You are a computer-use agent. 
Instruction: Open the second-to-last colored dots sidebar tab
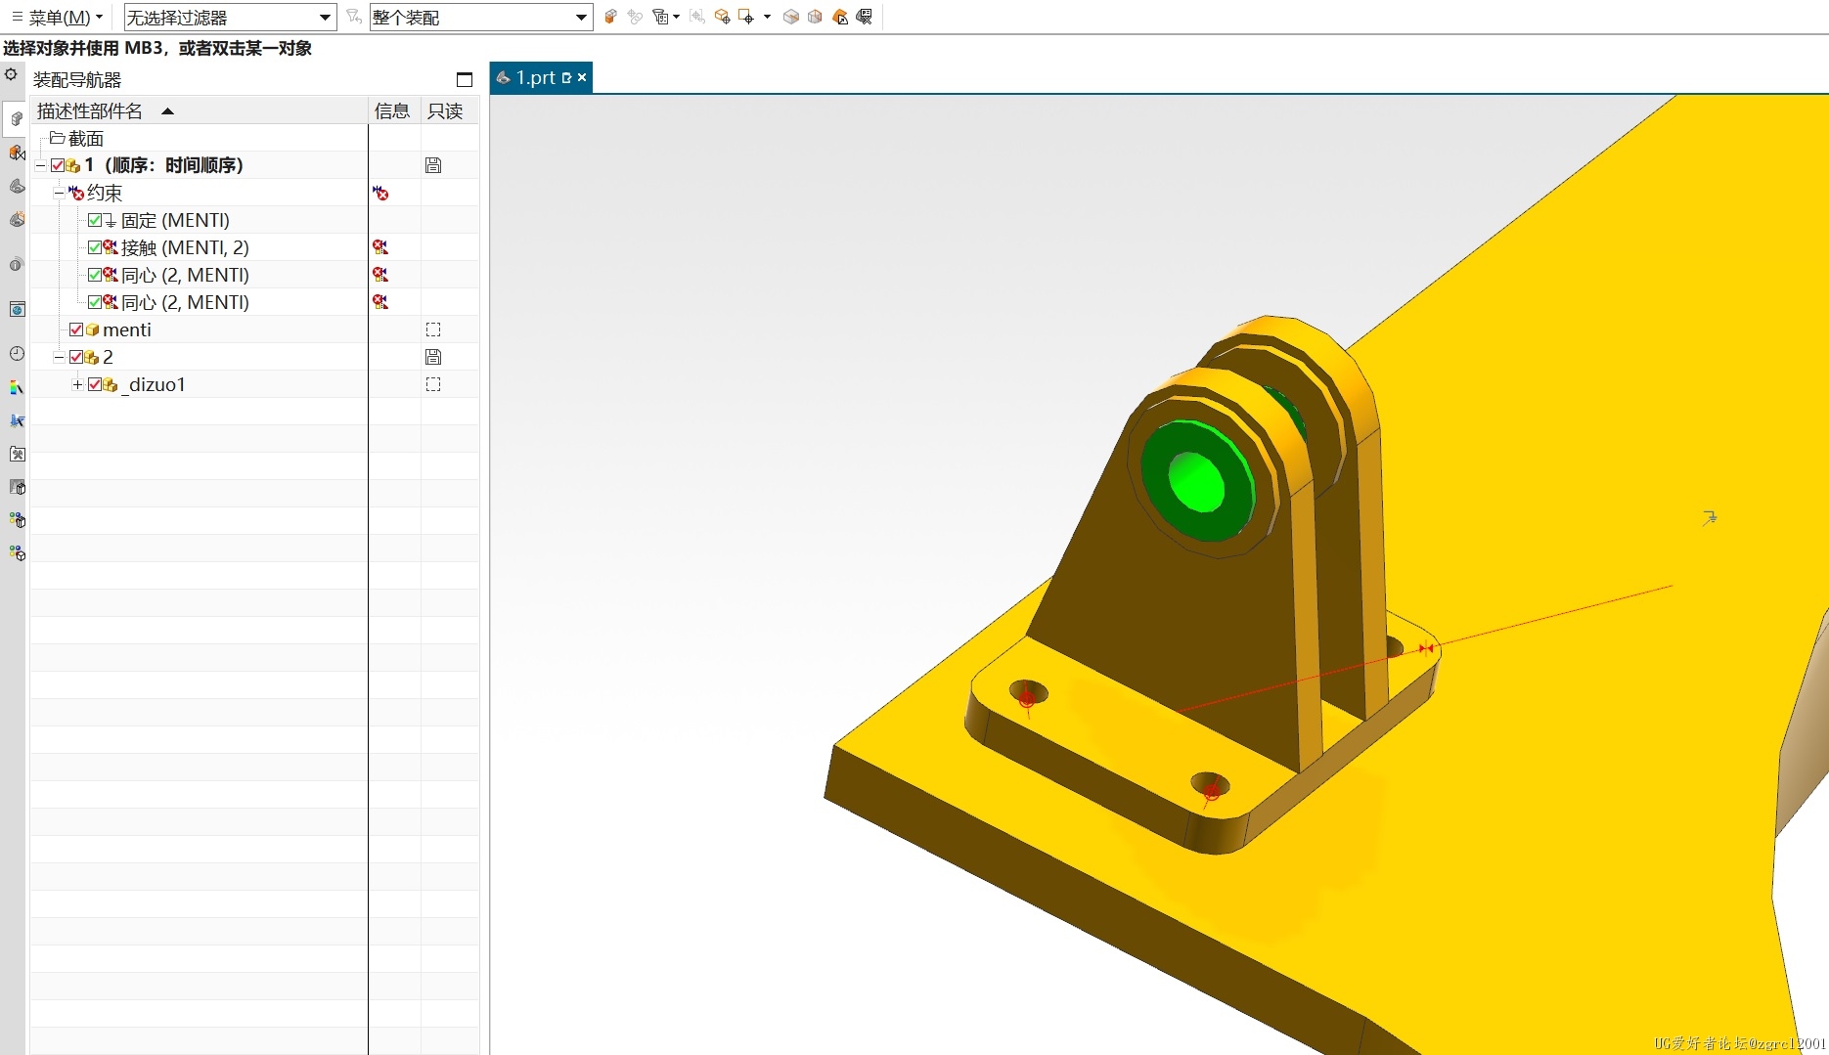[x=16, y=520]
